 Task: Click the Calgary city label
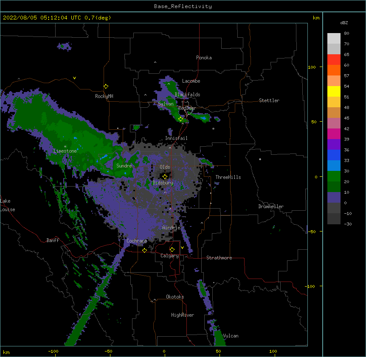click(x=169, y=256)
